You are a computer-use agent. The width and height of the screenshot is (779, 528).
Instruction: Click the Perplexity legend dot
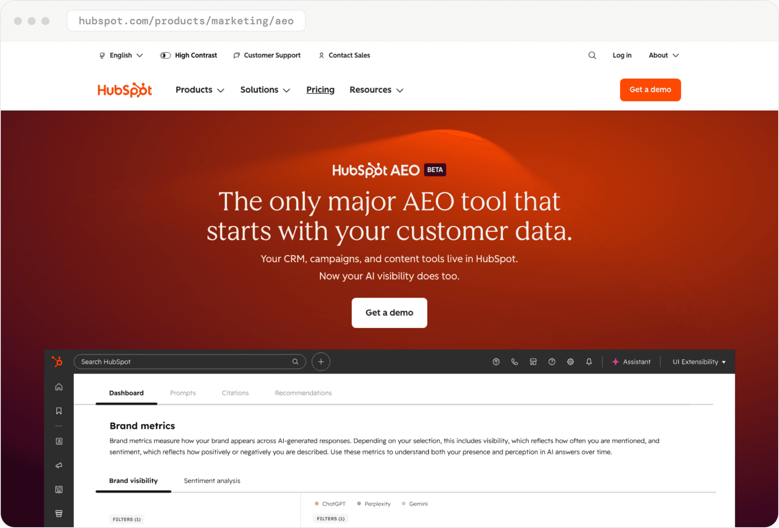[359, 504]
